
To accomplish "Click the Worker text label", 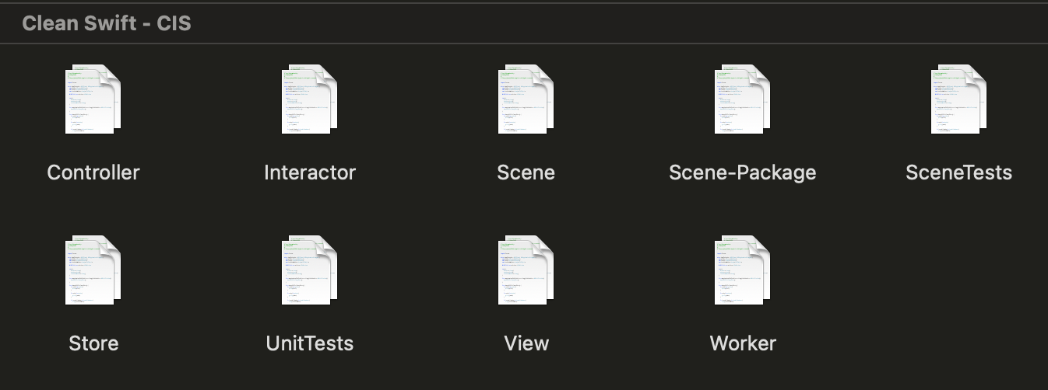I will pyautogui.click(x=743, y=343).
